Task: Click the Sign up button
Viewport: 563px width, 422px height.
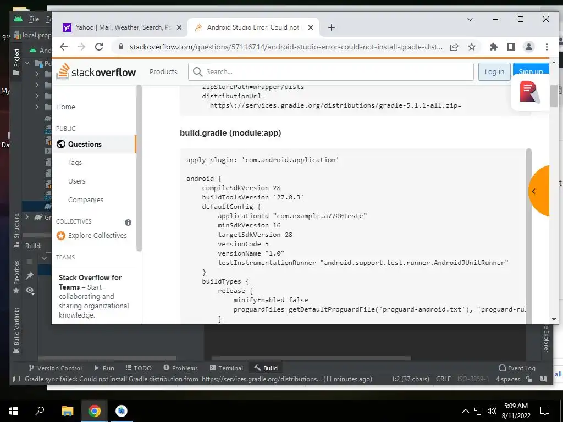Action: (x=531, y=69)
